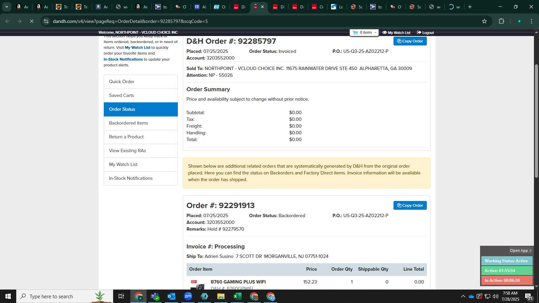Switch to the still-loading last tab
The width and height of the screenshot is (539, 303).
(455, 7)
